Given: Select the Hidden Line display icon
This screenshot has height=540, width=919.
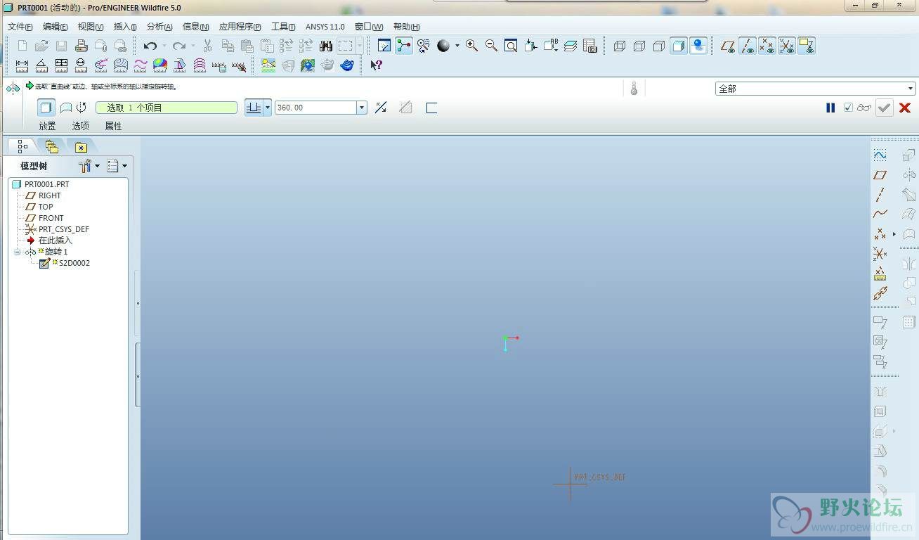Looking at the screenshot, I should 639,46.
